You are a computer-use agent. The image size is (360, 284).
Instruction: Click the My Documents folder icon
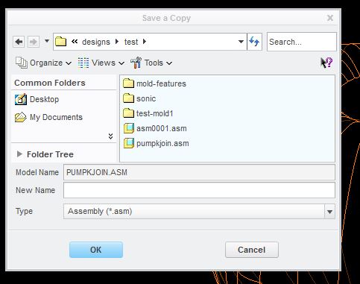coord(21,117)
